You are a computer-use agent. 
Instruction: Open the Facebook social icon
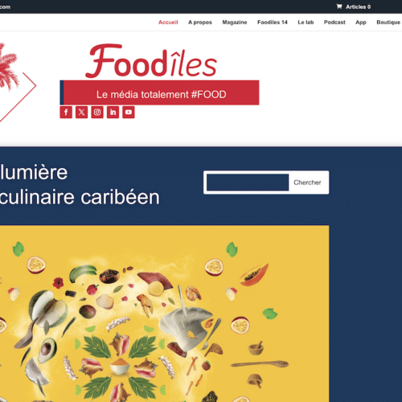click(x=66, y=112)
